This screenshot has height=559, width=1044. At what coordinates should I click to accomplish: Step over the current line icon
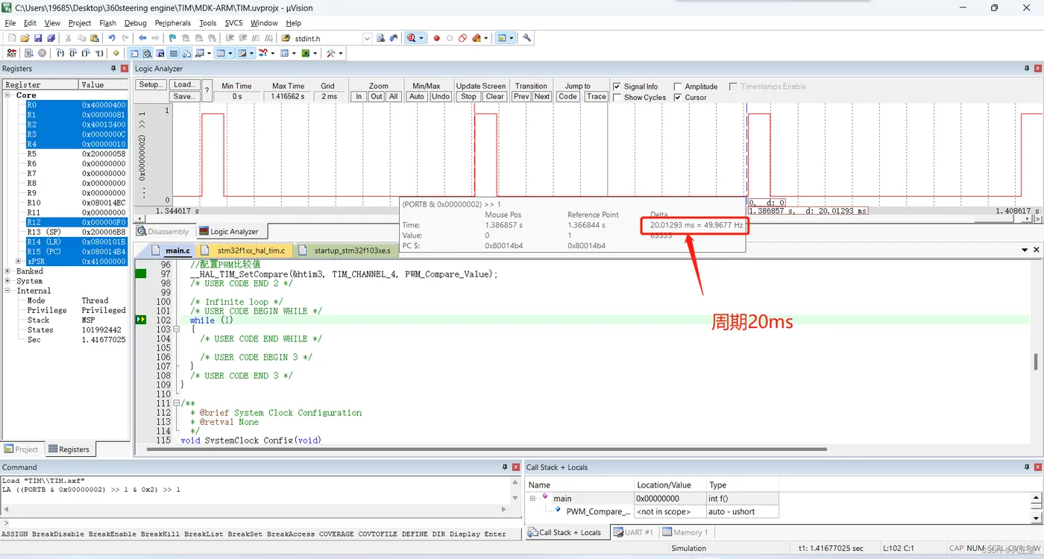[73, 54]
